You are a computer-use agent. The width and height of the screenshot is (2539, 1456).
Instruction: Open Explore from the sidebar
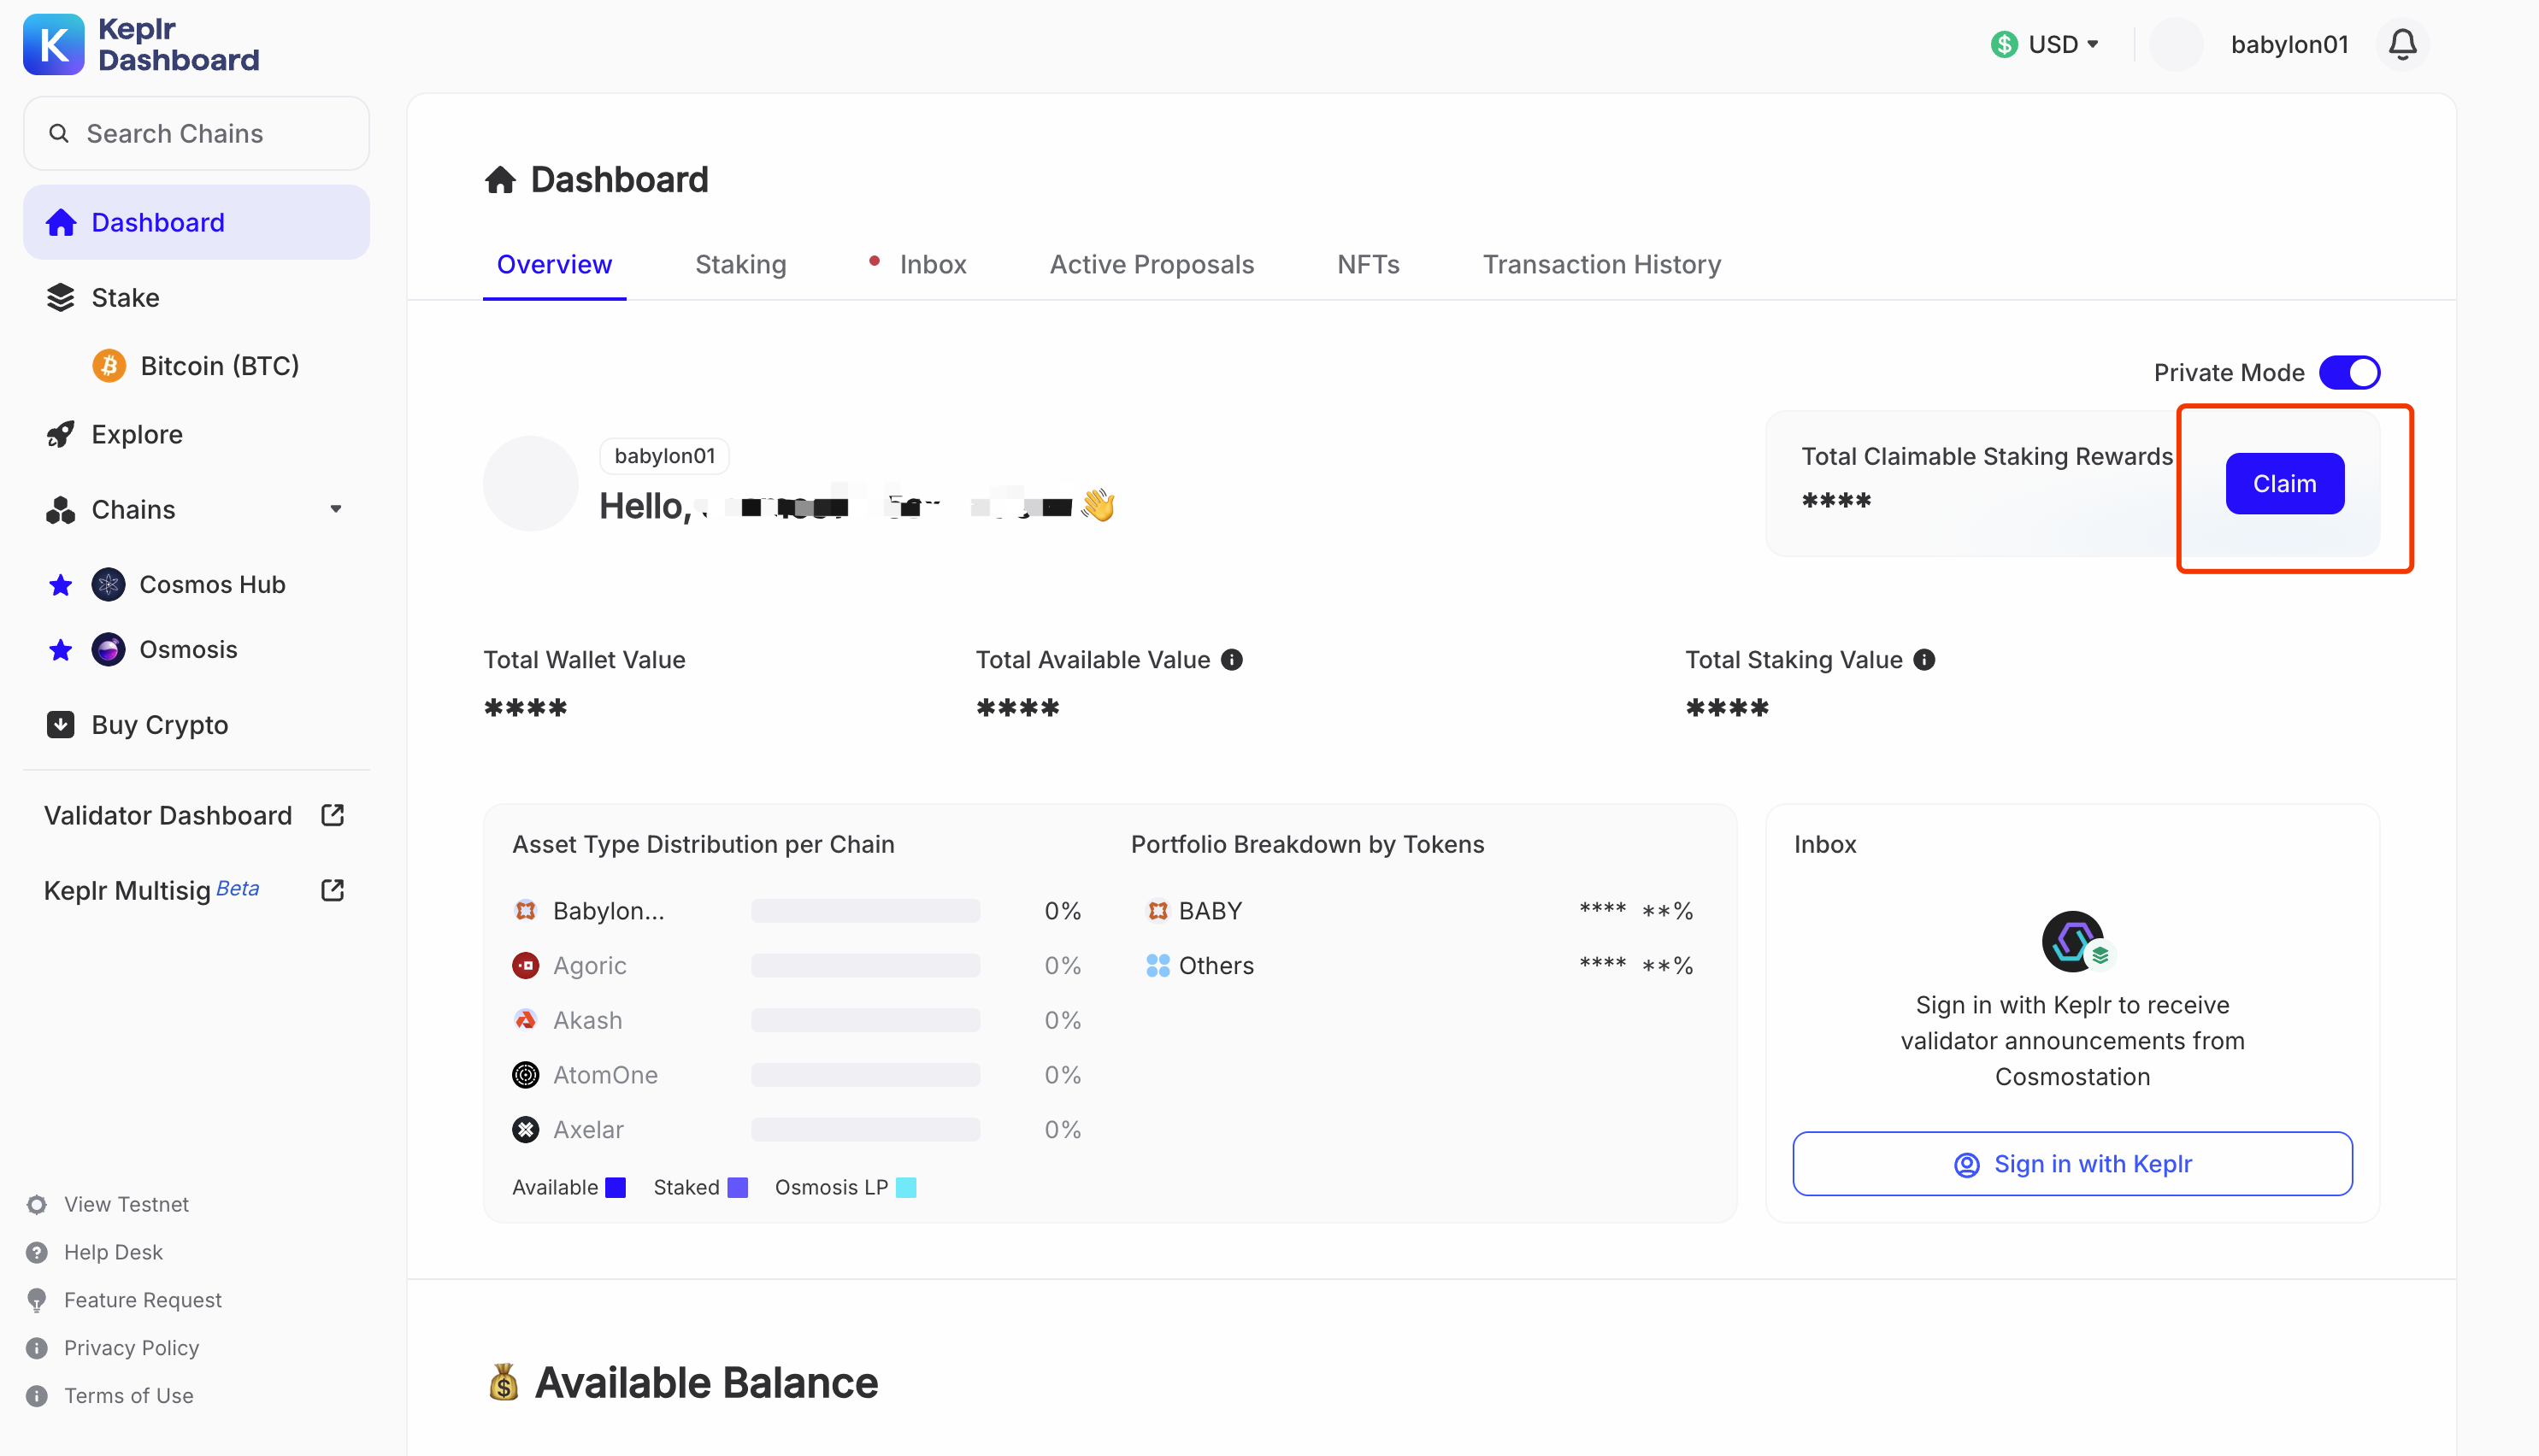click(136, 434)
